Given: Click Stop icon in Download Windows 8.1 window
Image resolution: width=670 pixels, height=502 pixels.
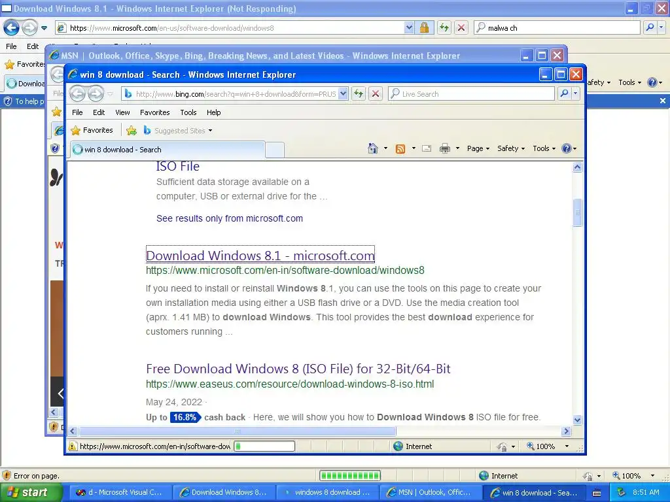Looking at the screenshot, I should point(461,27).
